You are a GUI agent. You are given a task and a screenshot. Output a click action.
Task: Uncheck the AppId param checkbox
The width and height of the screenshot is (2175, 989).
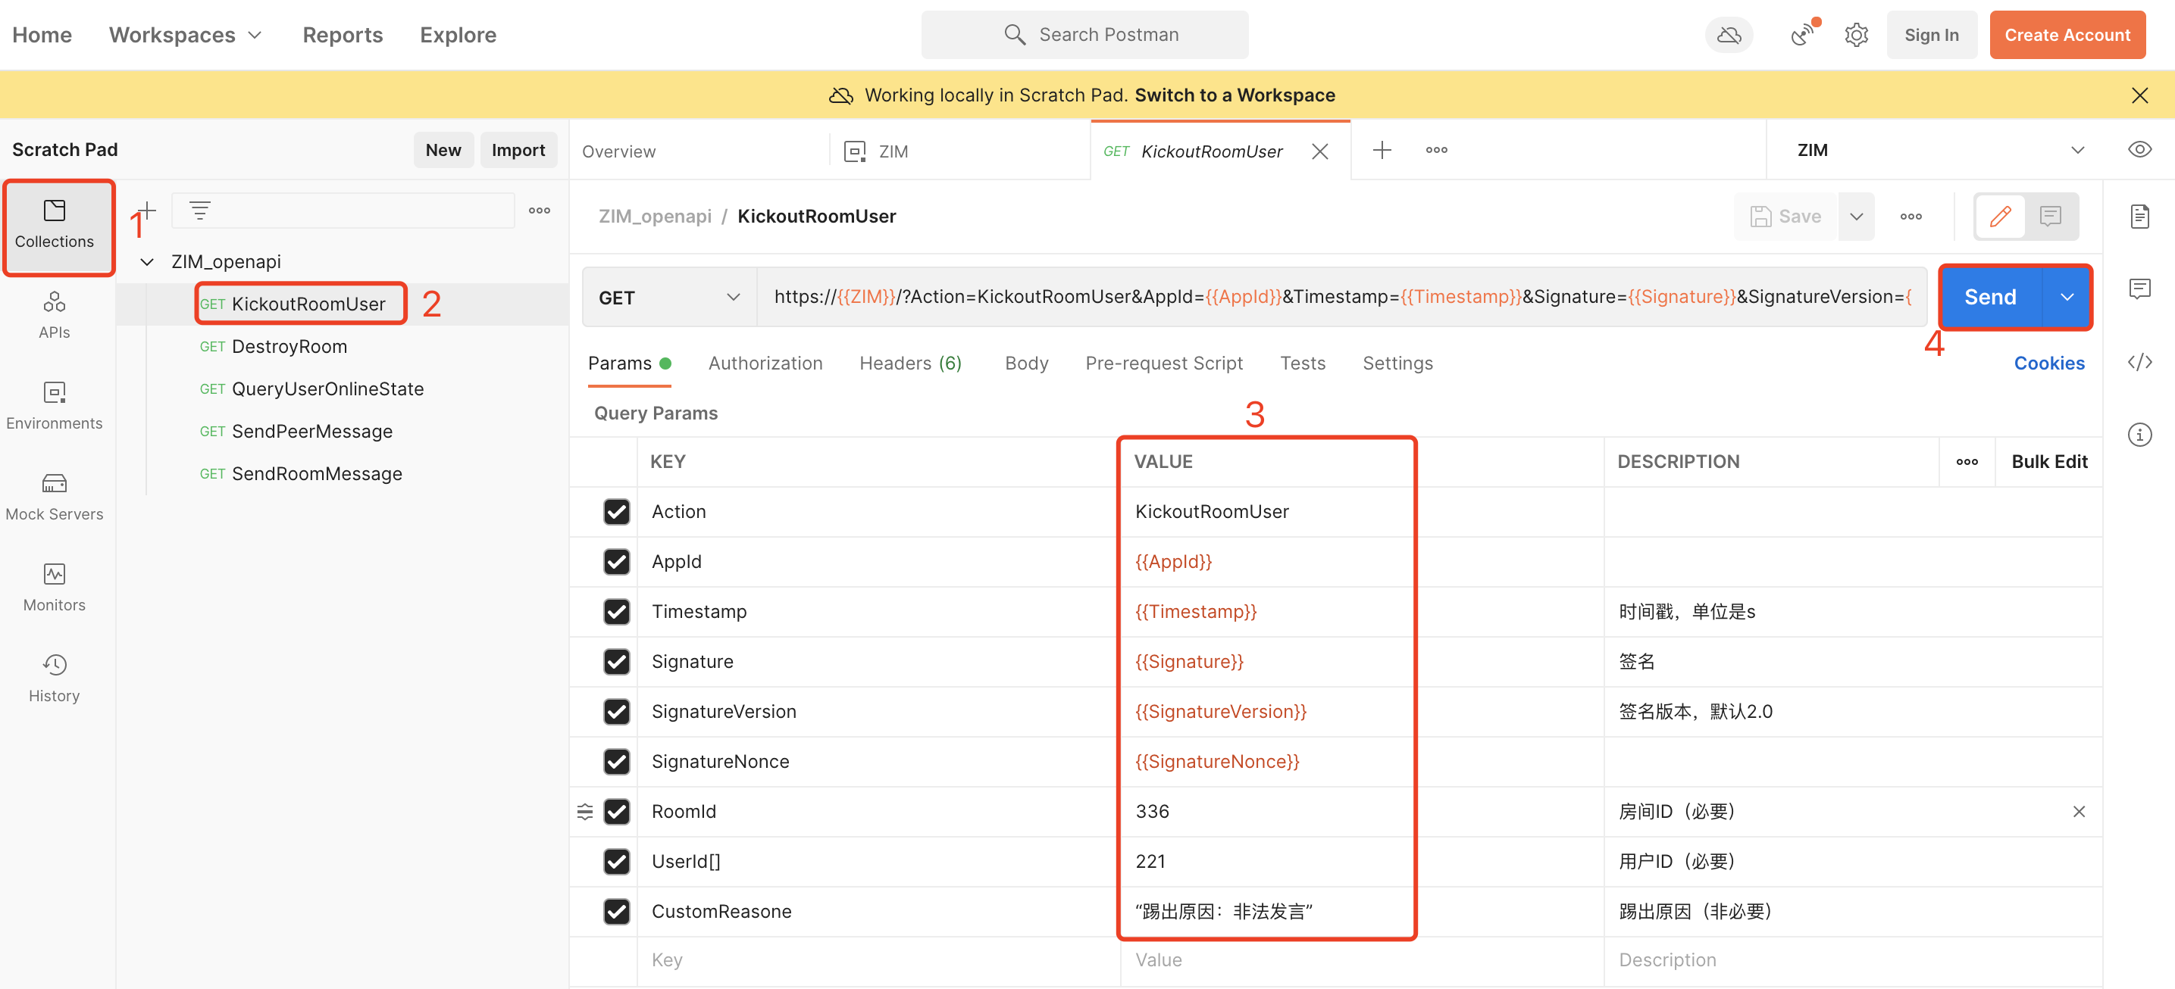[x=616, y=562]
